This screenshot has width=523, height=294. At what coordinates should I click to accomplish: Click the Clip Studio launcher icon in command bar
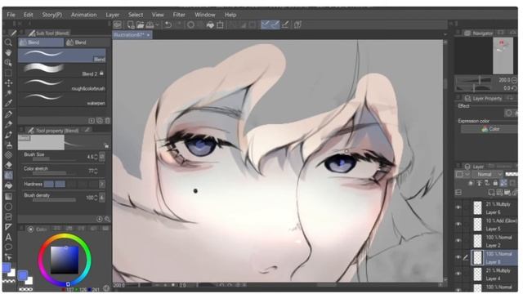[117, 24]
